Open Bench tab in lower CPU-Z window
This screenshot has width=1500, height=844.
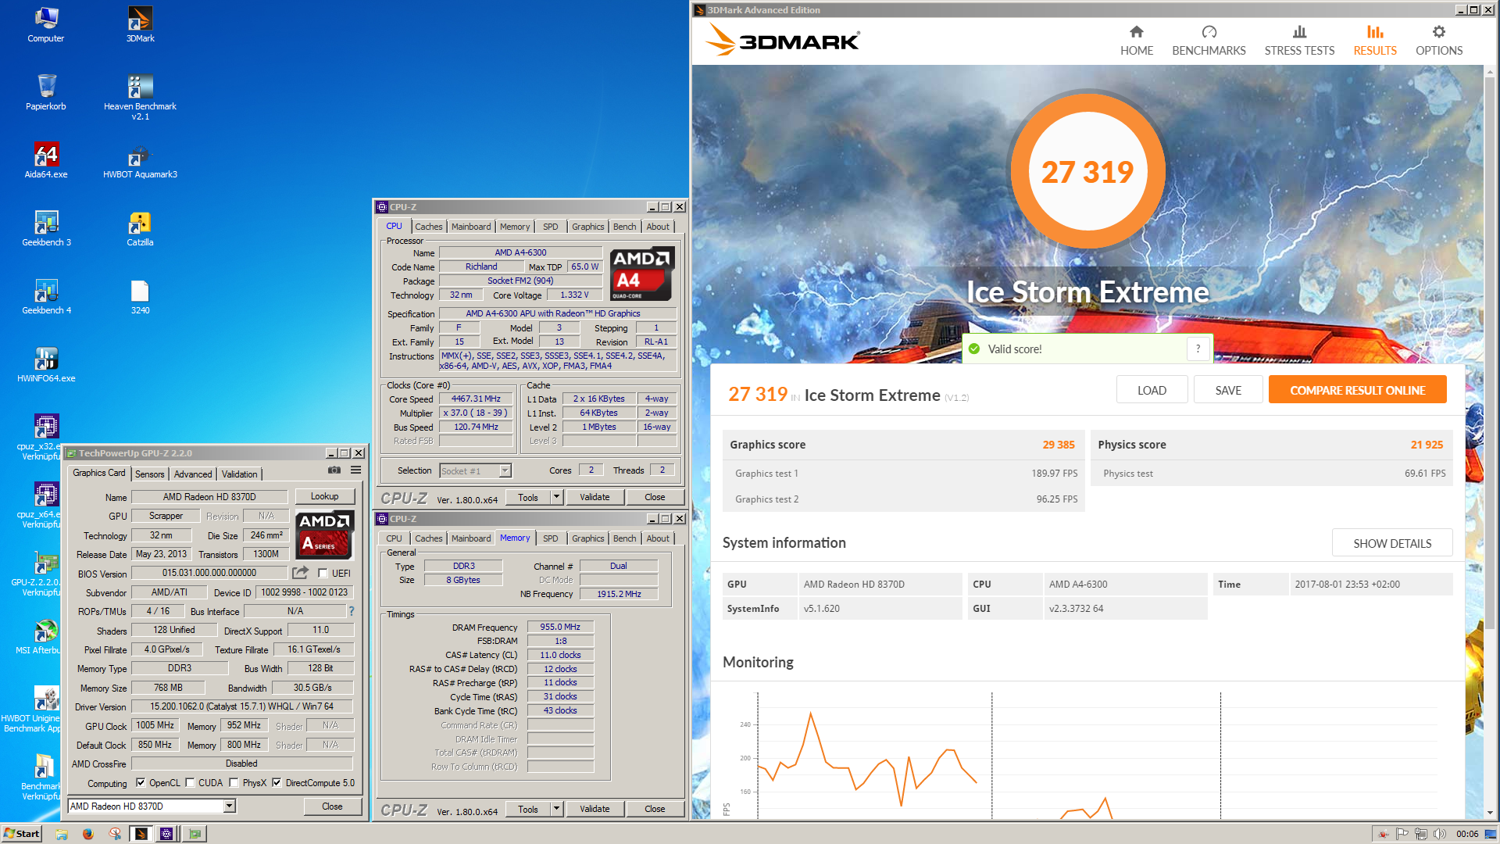tap(624, 538)
